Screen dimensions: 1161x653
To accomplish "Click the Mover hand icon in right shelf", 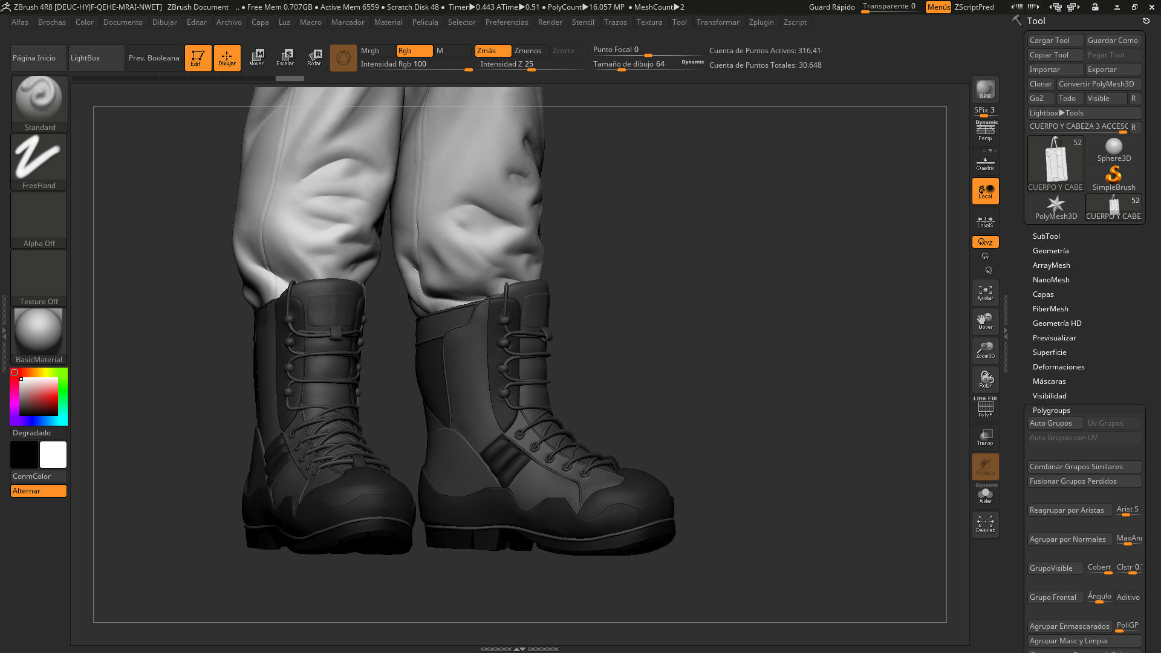I will coord(985,322).
